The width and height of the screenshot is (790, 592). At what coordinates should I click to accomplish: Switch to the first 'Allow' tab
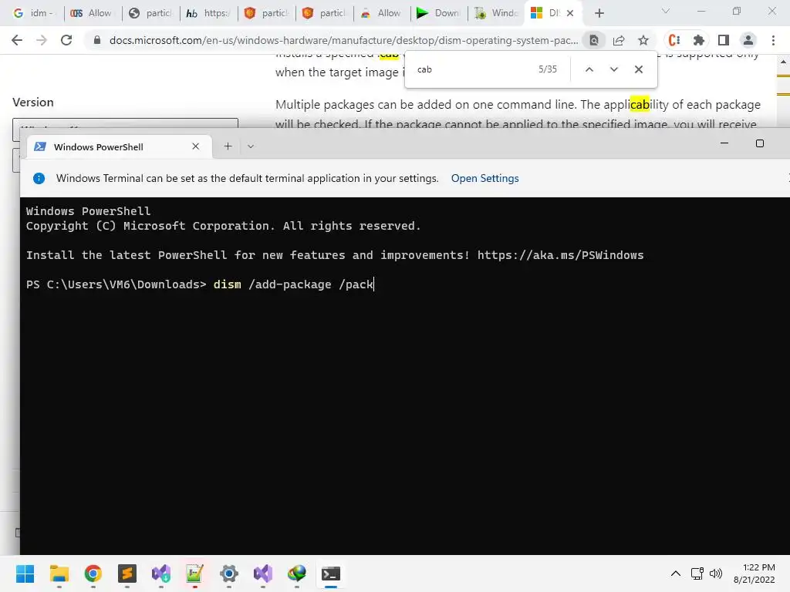point(92,13)
